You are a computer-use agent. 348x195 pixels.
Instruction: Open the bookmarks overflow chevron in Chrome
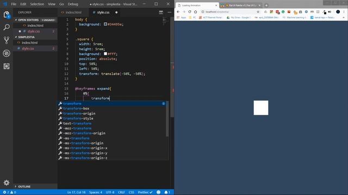point(344,17)
